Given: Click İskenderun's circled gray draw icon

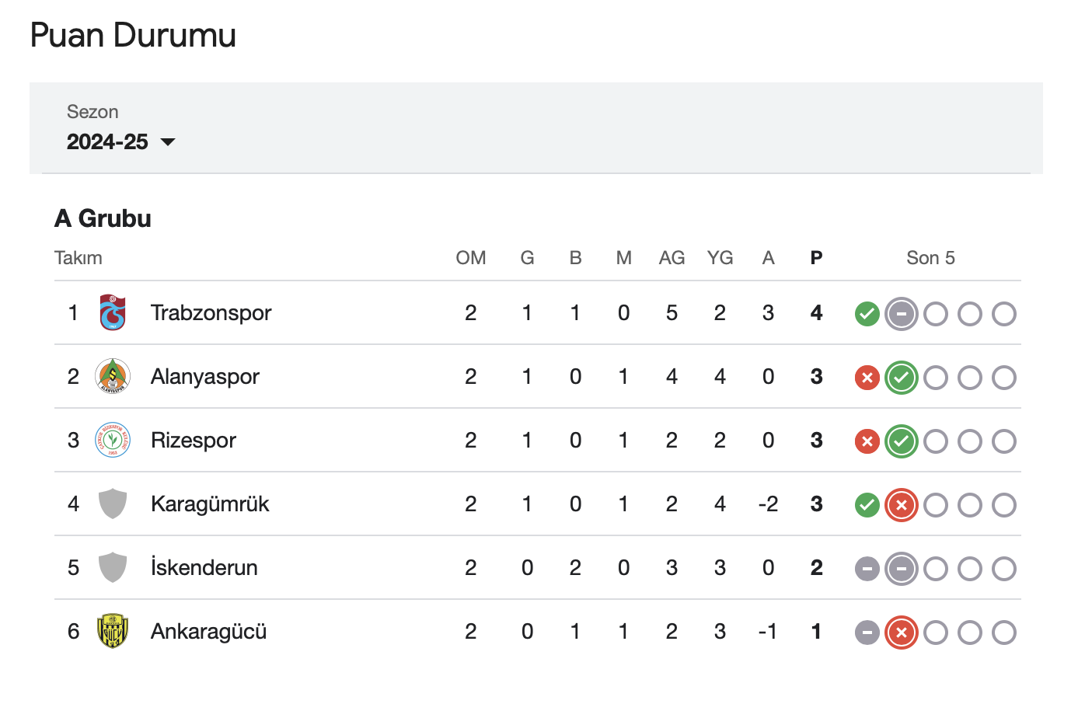Looking at the screenshot, I should pyautogui.click(x=902, y=569).
